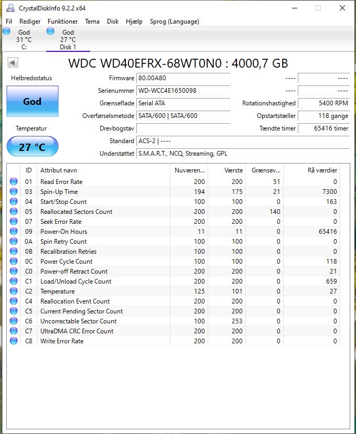
Task: Click status orb of Reallocated Sectors Count row
Action: [x=14, y=211]
